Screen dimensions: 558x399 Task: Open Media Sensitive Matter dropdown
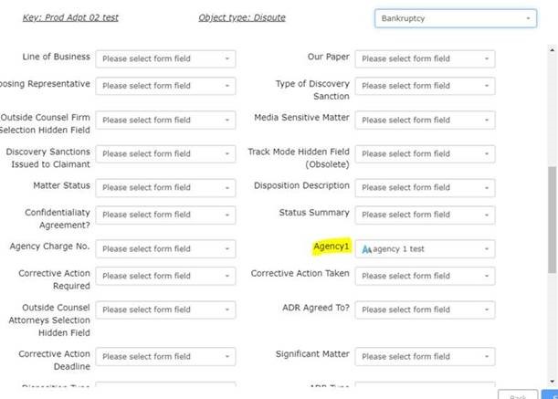[x=426, y=120]
